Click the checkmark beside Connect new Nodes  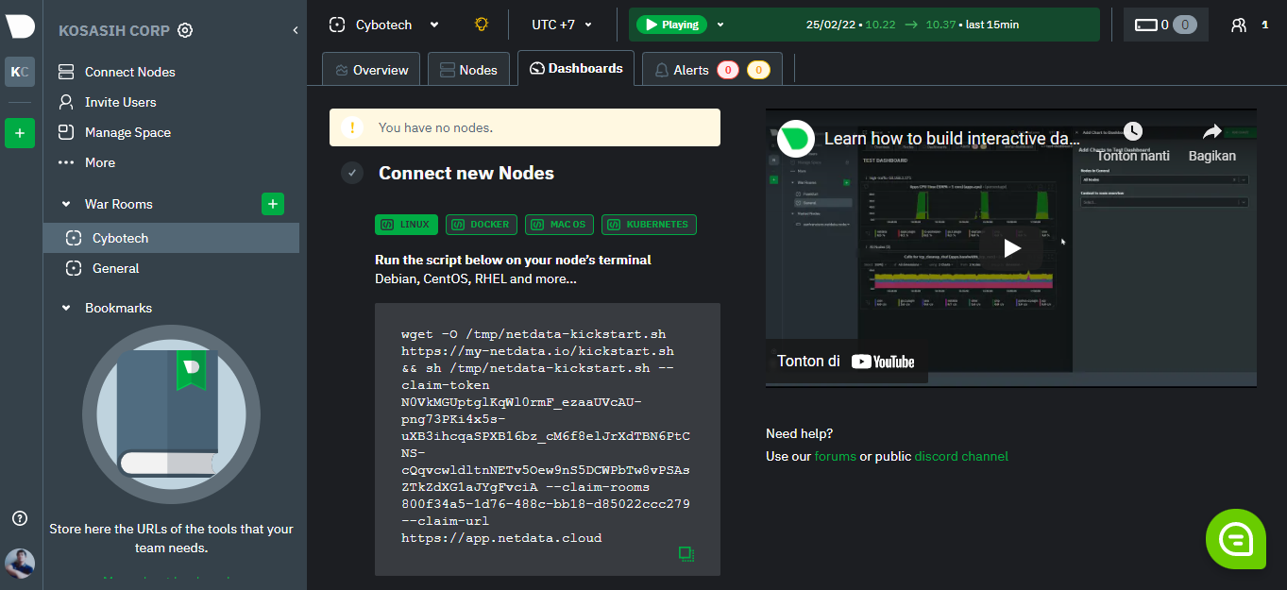(352, 173)
